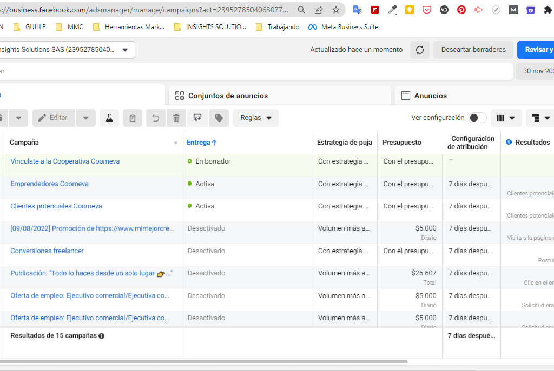
Task: Open the ad account selector dropdown
Action: coord(67,50)
